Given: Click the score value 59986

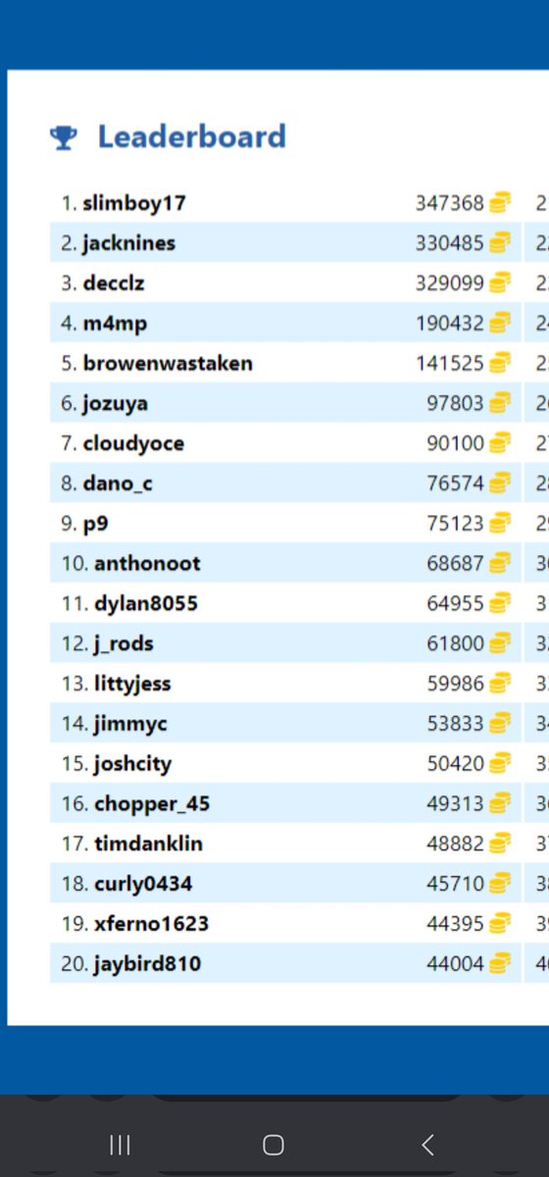Looking at the screenshot, I should [456, 684].
